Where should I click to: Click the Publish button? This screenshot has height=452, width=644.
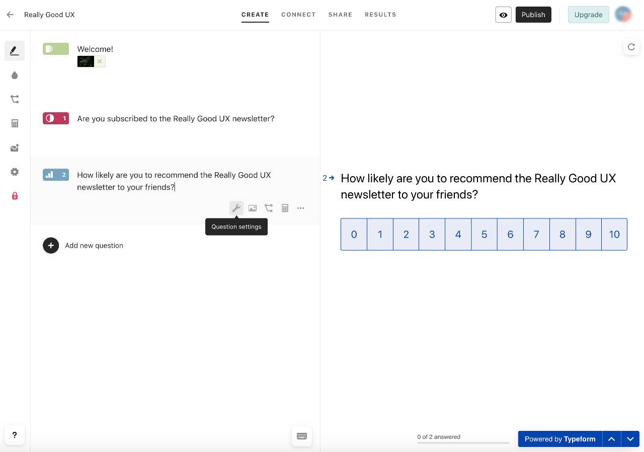coord(533,15)
